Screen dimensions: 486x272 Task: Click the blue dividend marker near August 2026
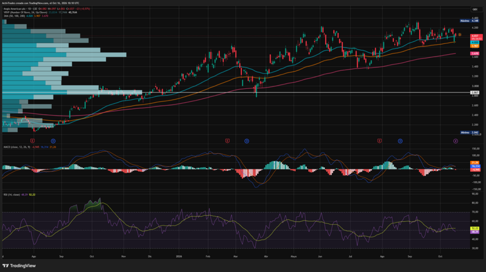tap(400, 141)
